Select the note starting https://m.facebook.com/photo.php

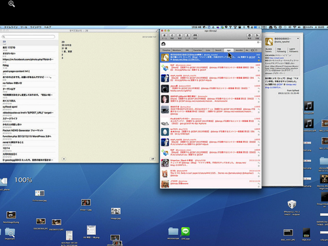(x=29, y=60)
